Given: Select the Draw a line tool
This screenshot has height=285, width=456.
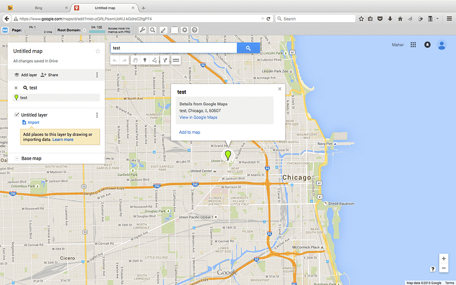Looking at the screenshot, I should click(x=154, y=60).
